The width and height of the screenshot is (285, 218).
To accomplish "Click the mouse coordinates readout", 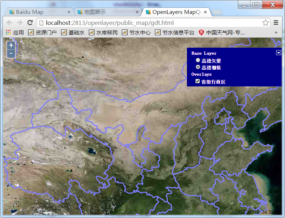I will 260,212.
